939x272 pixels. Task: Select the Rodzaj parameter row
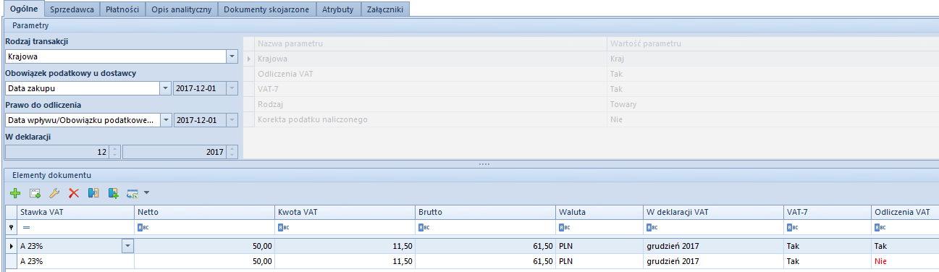pos(591,104)
